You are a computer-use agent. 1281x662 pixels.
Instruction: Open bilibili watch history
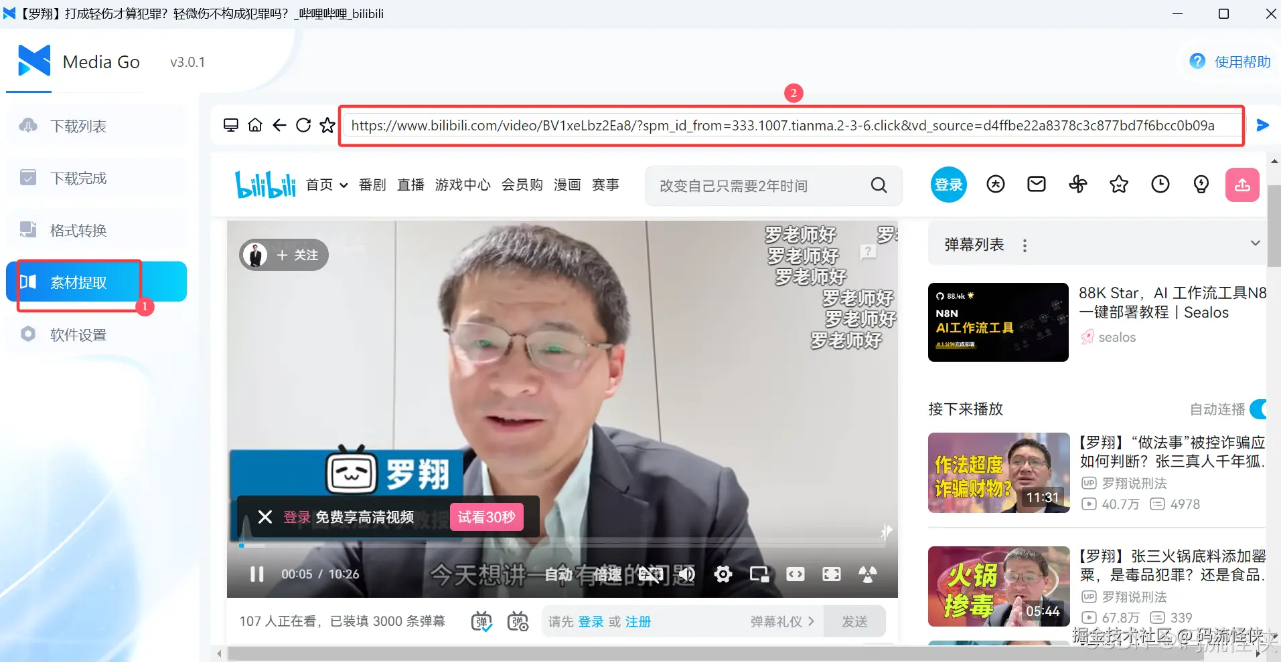(1161, 184)
